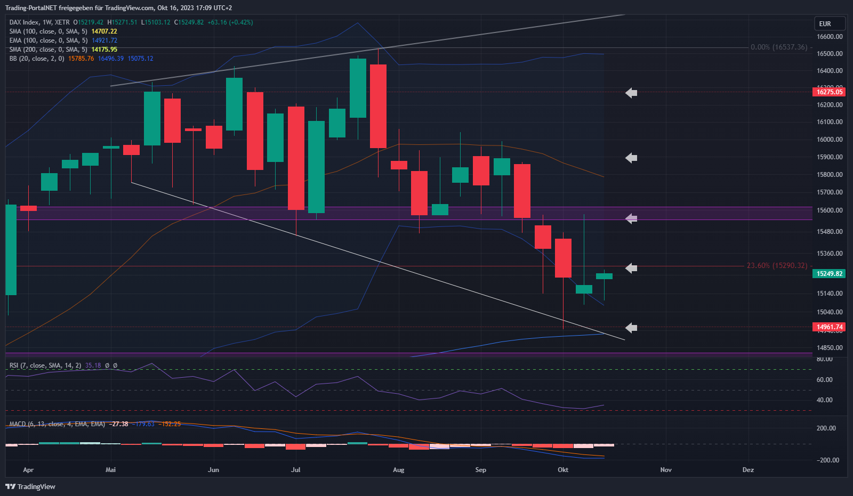Click the Jun label on time axis
Screen dimensions: 853x496
click(213, 470)
